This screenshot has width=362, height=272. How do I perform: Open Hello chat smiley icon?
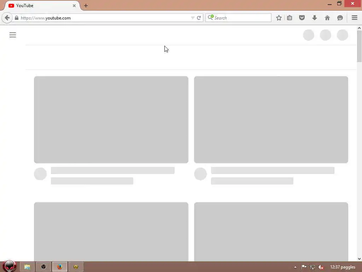pyautogui.click(x=340, y=18)
